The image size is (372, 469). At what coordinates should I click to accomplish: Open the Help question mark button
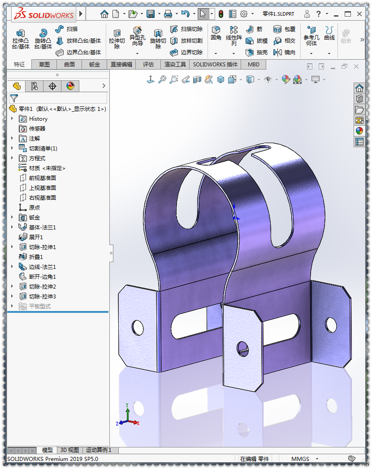tap(319, 14)
